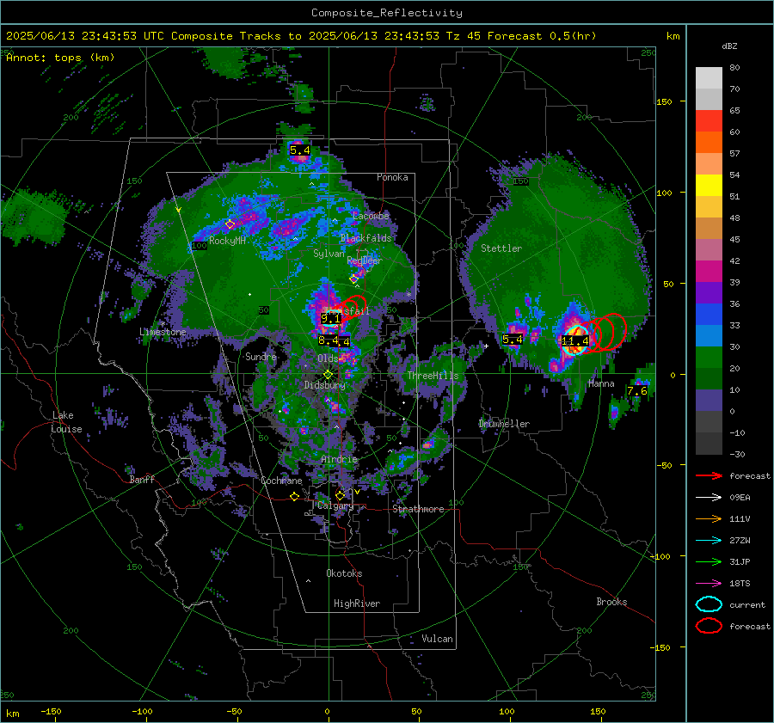Click the red forecast arrow in the legend
This screenshot has width=774, height=723.
[x=709, y=475]
